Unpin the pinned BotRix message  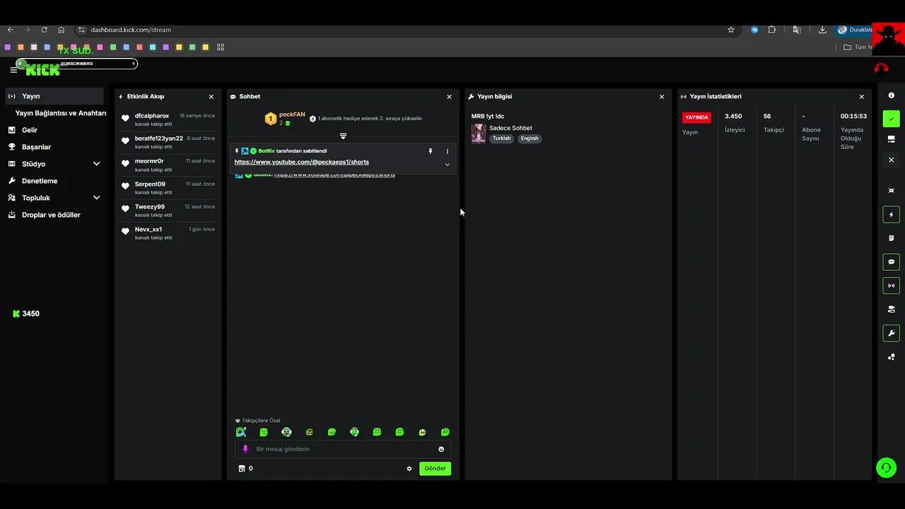(x=430, y=151)
